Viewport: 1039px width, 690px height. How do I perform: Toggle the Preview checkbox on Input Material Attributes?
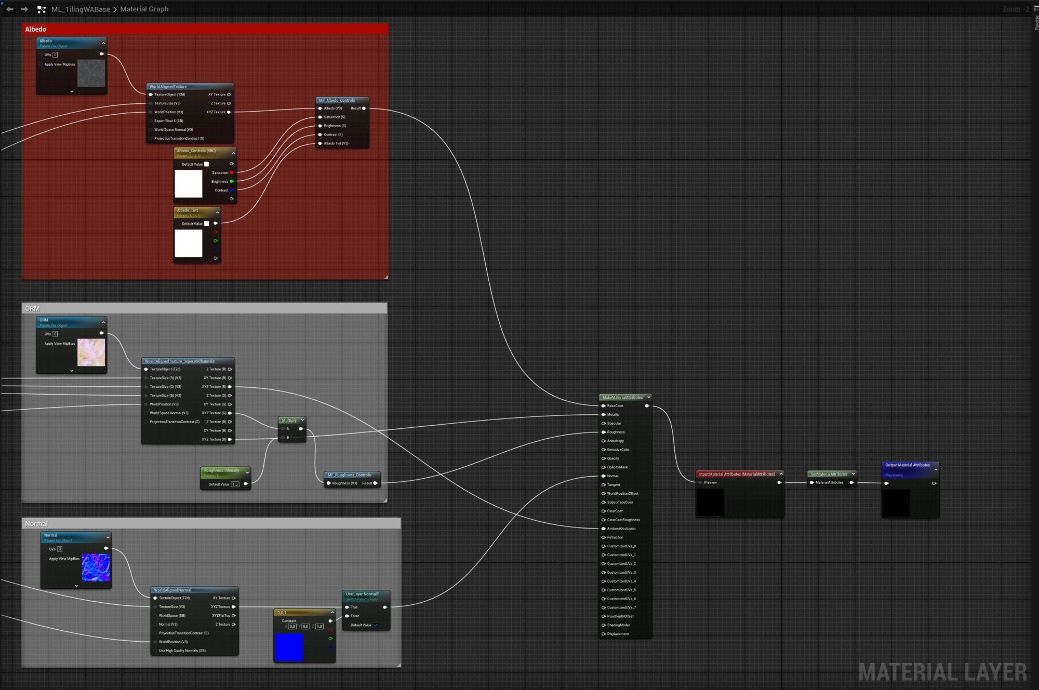coord(701,482)
